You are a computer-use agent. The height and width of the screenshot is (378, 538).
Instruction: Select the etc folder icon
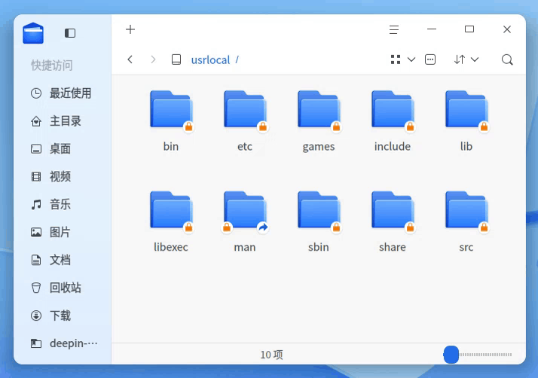click(245, 111)
